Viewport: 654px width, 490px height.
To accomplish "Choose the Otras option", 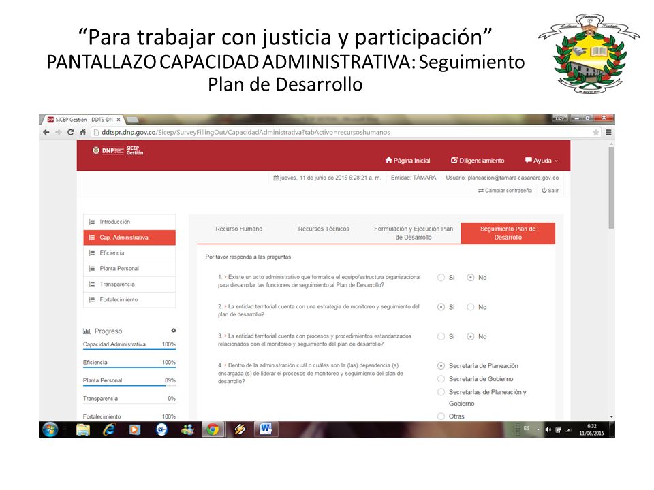I will pos(441,416).
